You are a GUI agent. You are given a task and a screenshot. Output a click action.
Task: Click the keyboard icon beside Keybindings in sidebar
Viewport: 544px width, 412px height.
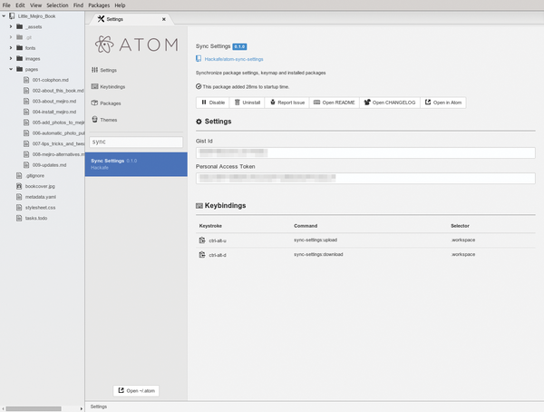(x=94, y=86)
